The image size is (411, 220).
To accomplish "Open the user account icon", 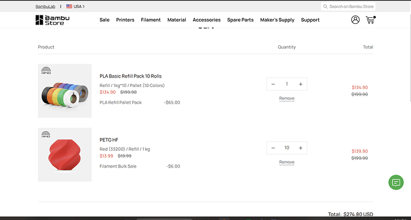I will [355, 20].
